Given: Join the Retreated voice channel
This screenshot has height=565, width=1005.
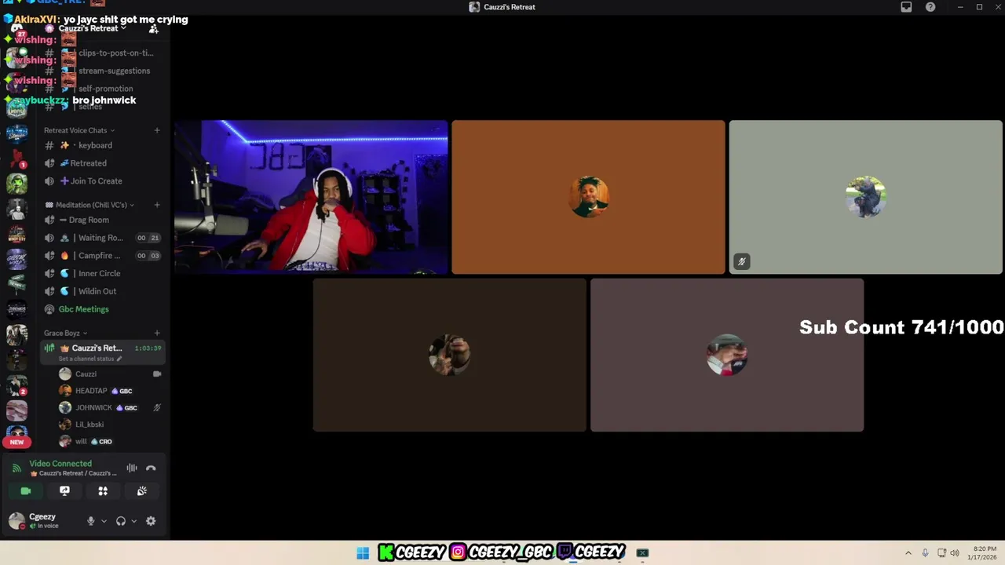Looking at the screenshot, I should tap(102, 163).
